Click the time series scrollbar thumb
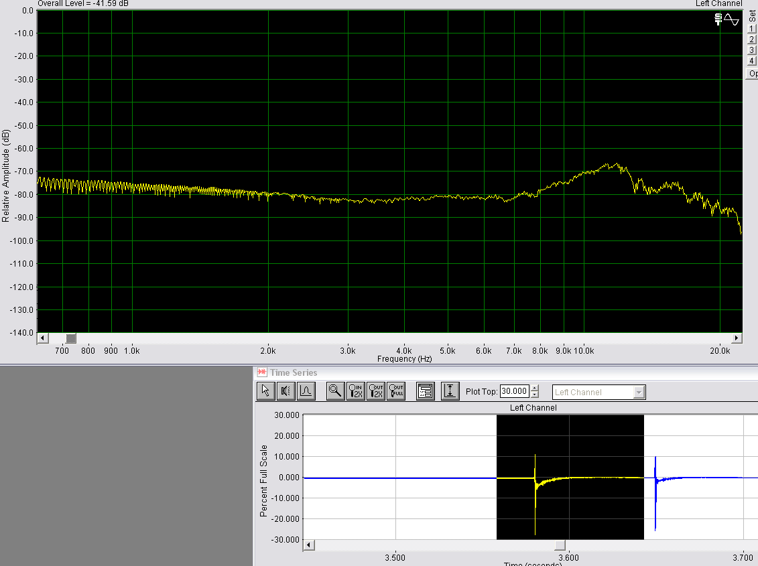The height and width of the screenshot is (566, 758). (560, 545)
